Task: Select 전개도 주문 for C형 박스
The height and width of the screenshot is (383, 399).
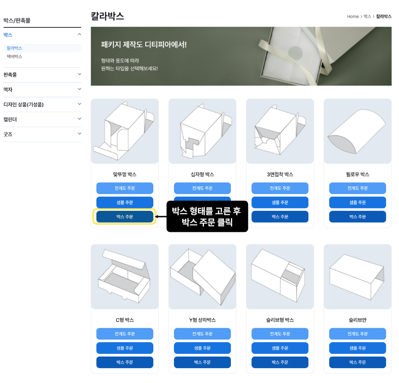Action: coord(125,334)
